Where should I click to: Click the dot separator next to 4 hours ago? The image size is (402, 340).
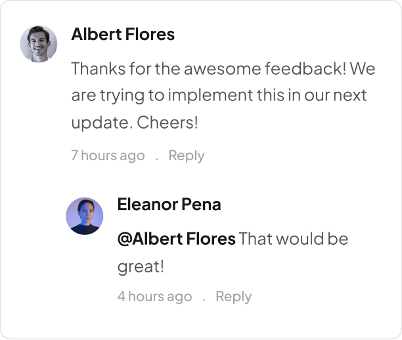[x=204, y=301]
